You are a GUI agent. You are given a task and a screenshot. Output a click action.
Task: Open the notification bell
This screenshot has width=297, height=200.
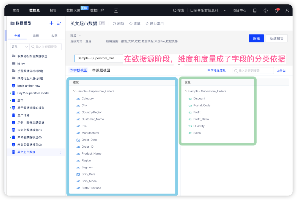276,10
